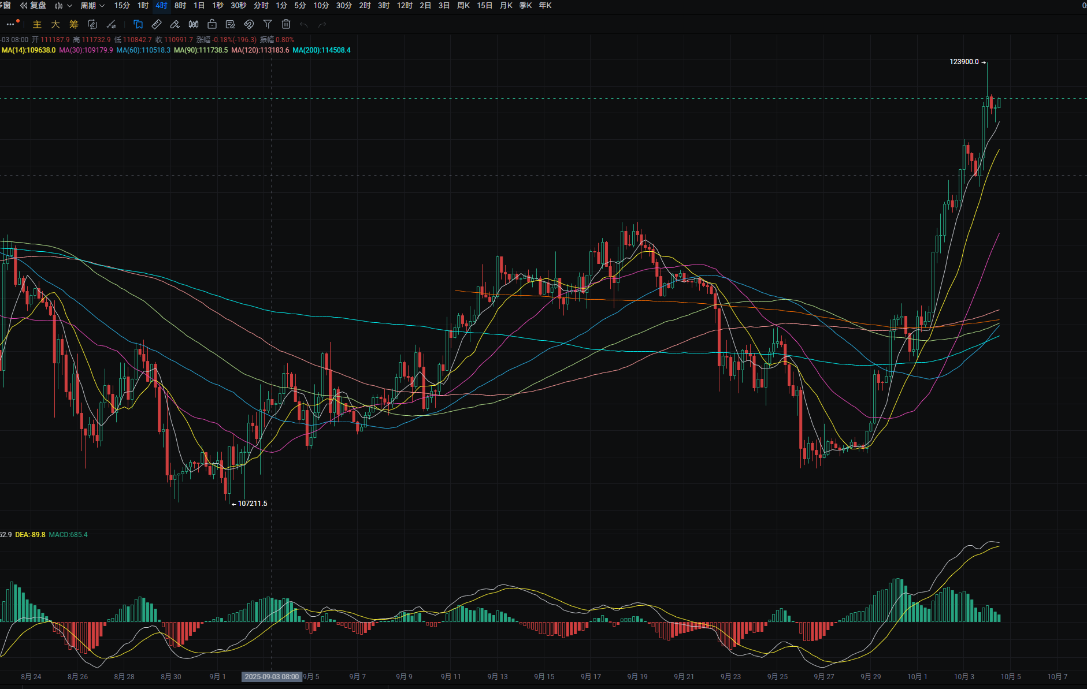
Task: Click the lock drawings icon
Action: 212,24
